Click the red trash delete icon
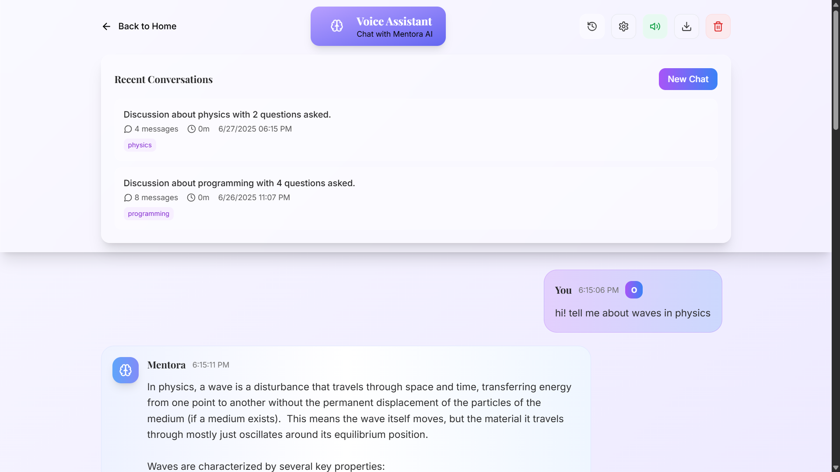 (x=718, y=26)
